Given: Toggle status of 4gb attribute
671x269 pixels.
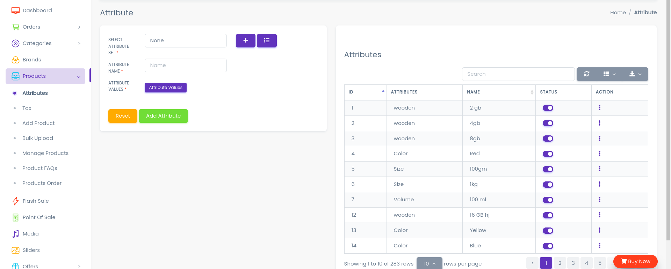Looking at the screenshot, I should (548, 123).
